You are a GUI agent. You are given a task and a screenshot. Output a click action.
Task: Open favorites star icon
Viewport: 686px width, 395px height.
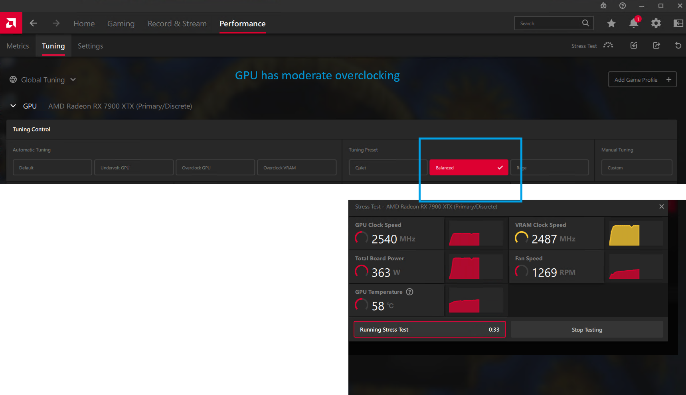pos(611,24)
